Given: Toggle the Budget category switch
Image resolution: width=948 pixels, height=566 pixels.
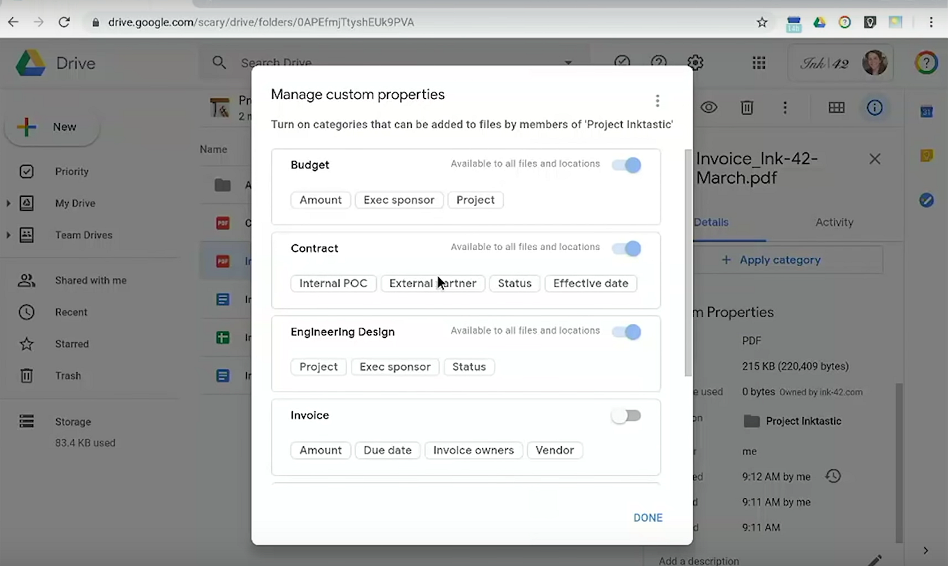Looking at the screenshot, I should point(626,165).
